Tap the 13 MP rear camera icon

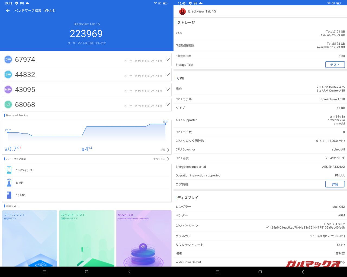(x=9, y=195)
